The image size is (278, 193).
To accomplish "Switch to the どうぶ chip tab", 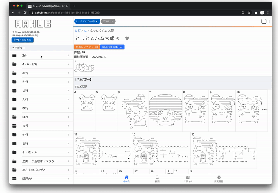I will 106,21.
